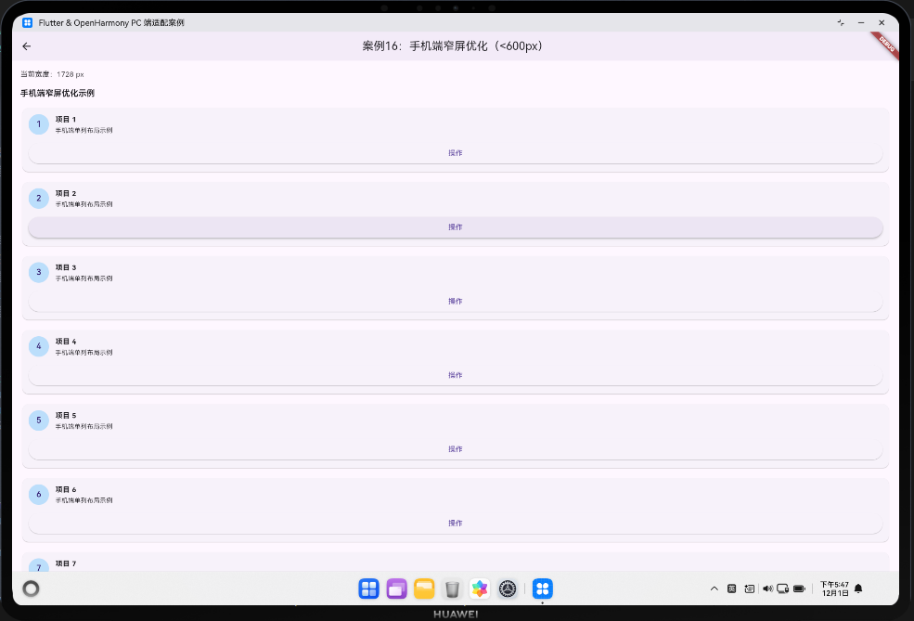The height and width of the screenshot is (621, 914).
Task: Open the Trash from the dock
Action: pyautogui.click(x=452, y=589)
